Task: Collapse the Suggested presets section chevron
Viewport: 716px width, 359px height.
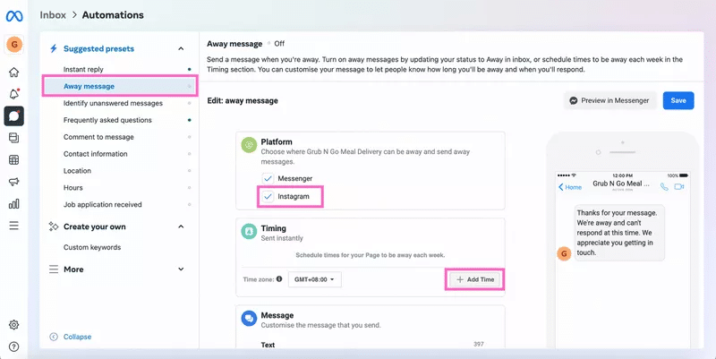Action: [x=181, y=48]
